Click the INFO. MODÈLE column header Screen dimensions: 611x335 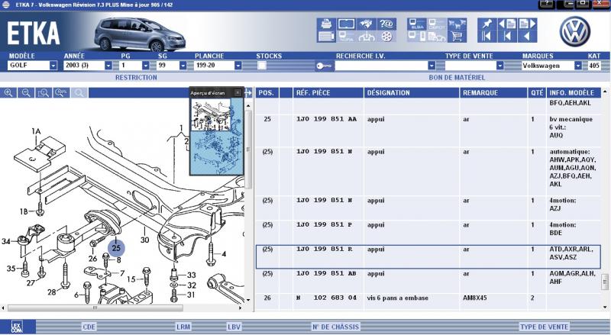coord(574,92)
